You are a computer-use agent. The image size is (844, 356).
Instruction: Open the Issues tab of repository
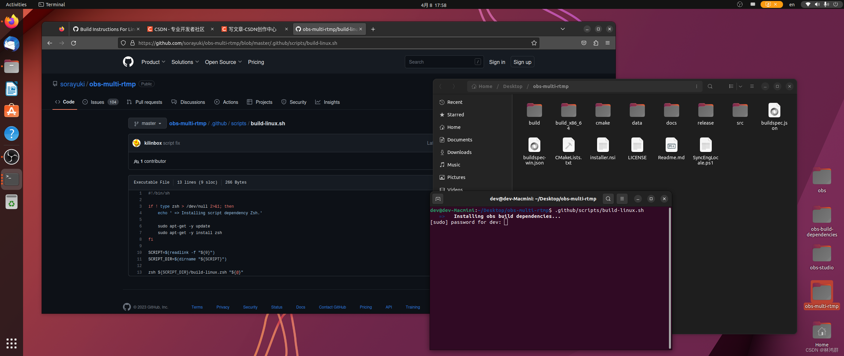click(100, 102)
